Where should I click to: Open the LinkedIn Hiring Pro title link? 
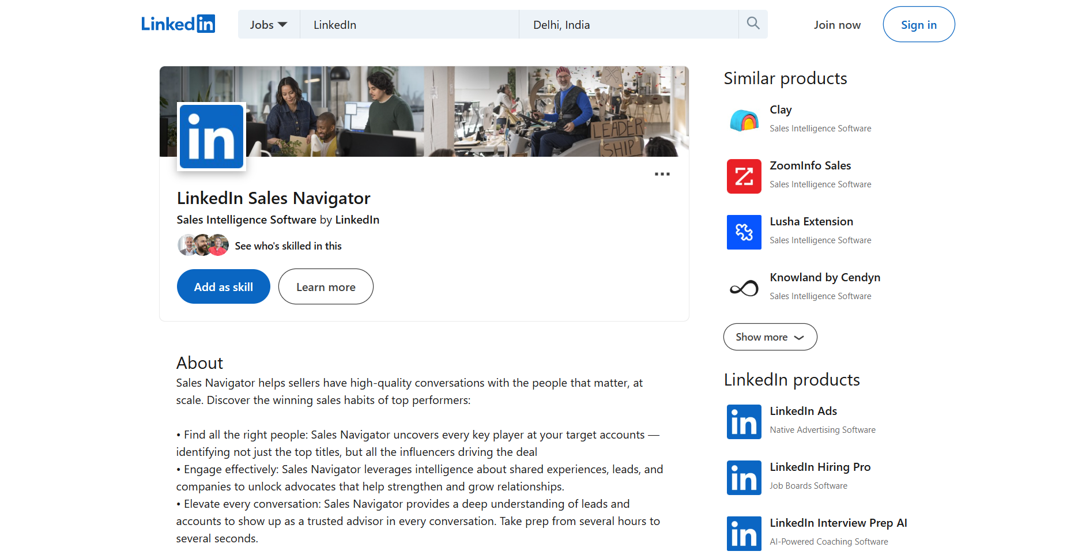pos(820,467)
